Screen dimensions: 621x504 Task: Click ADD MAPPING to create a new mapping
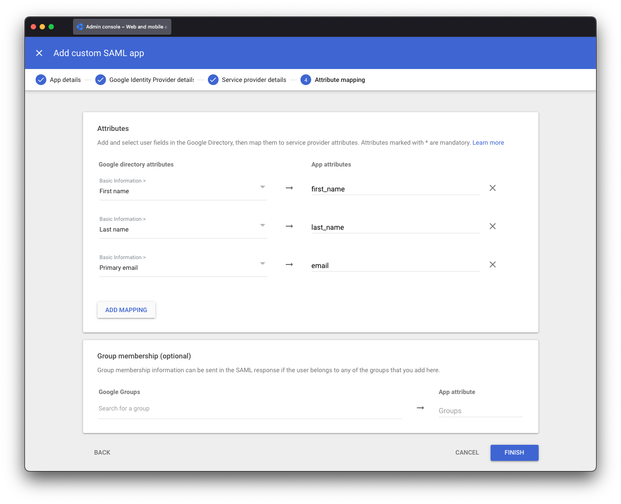tap(126, 309)
